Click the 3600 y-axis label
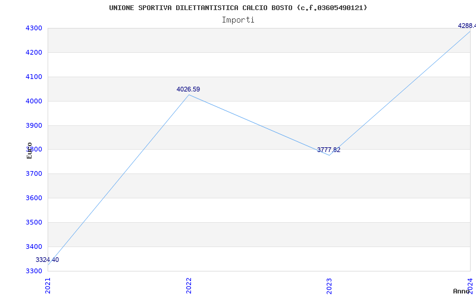Screen dimensions: 476x297 34,198
